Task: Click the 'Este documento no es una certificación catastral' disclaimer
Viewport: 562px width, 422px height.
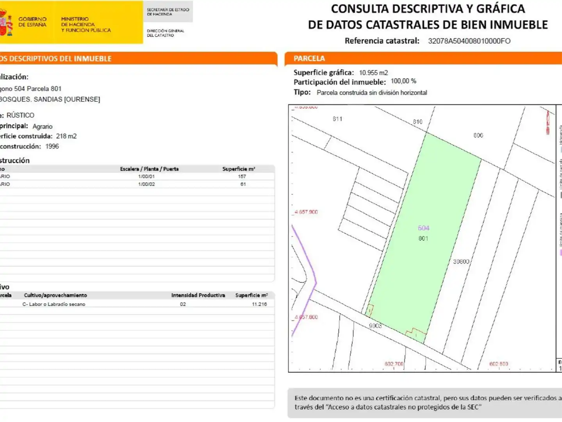Action: click(428, 402)
